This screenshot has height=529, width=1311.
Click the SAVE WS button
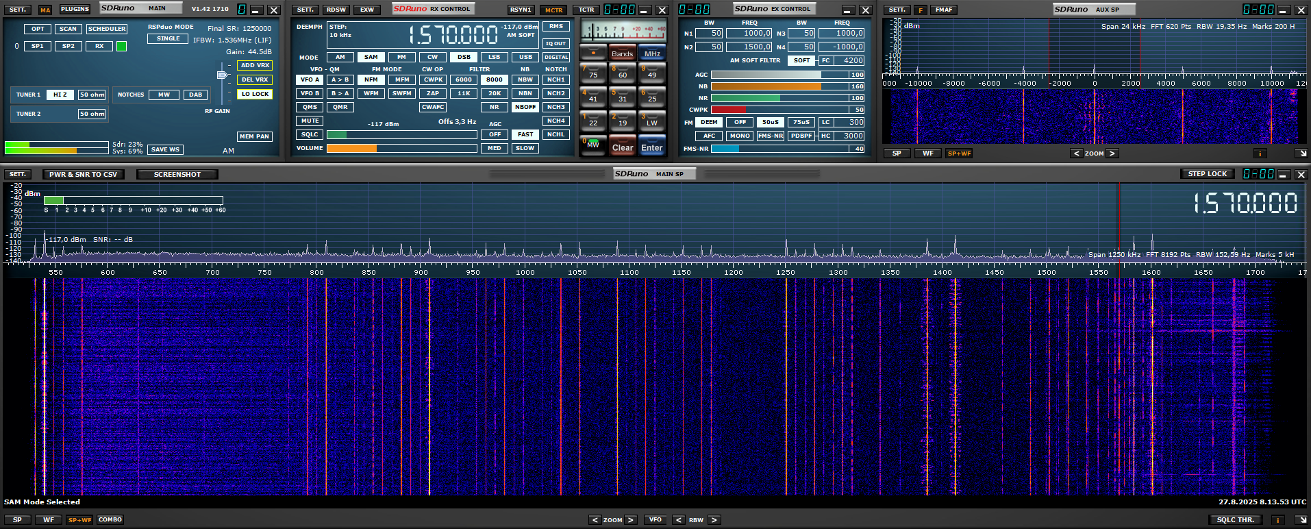click(x=165, y=149)
